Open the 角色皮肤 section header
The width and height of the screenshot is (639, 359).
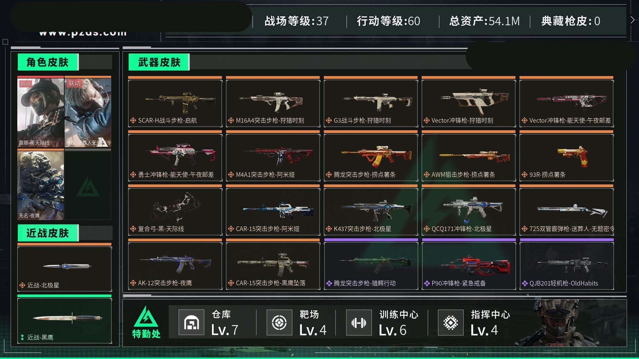(x=48, y=62)
